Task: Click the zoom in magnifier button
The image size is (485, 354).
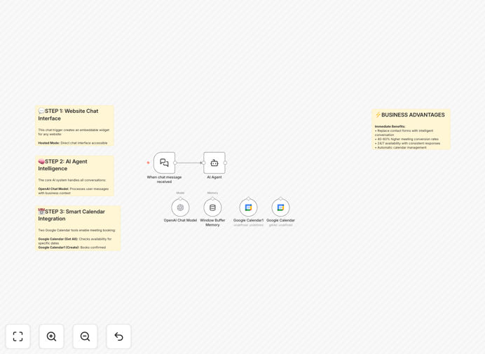Action: pos(51,336)
